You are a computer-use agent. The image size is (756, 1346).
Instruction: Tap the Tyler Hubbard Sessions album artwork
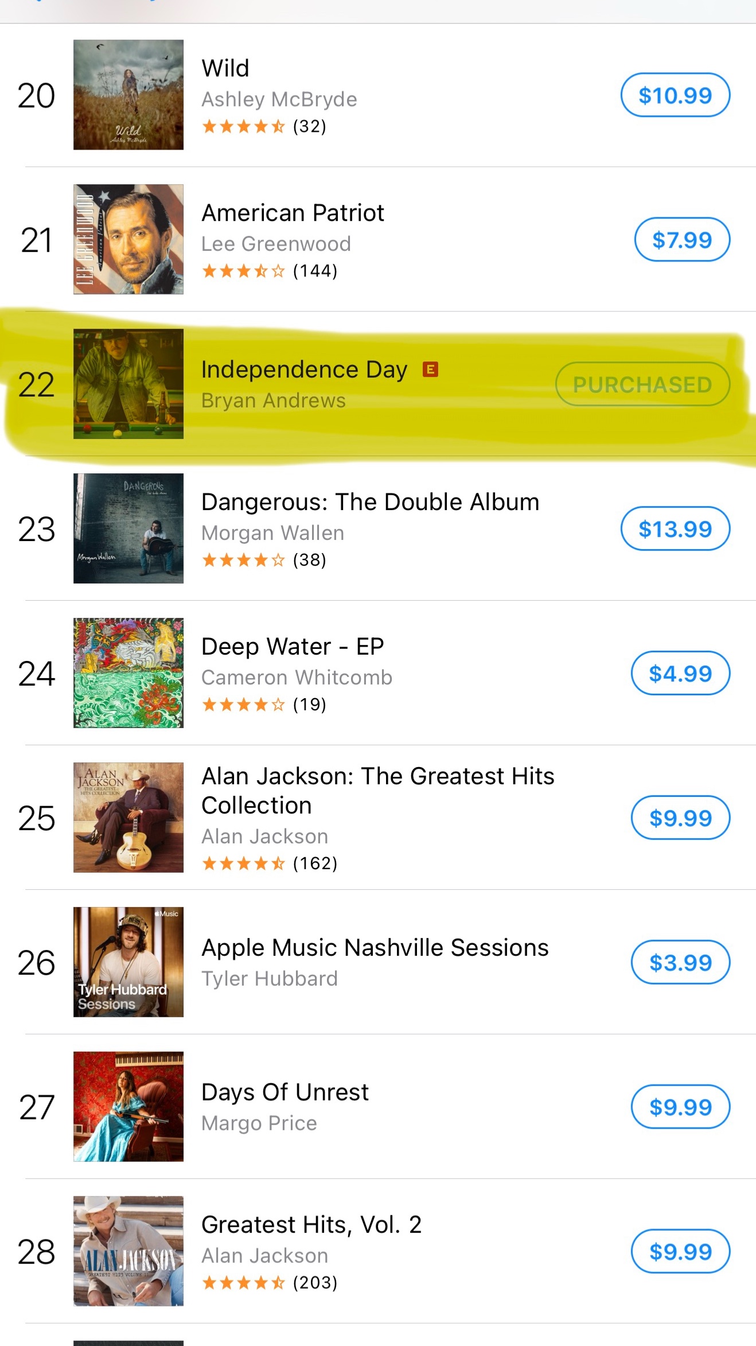pyautogui.click(x=128, y=962)
